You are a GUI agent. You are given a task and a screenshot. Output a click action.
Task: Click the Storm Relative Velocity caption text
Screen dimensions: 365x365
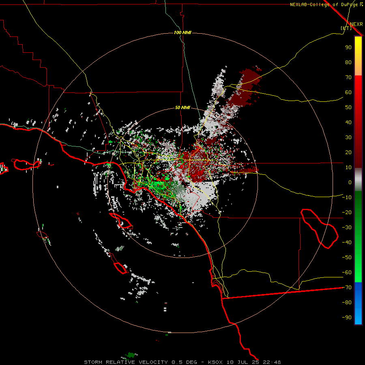pyautogui.click(x=182, y=362)
